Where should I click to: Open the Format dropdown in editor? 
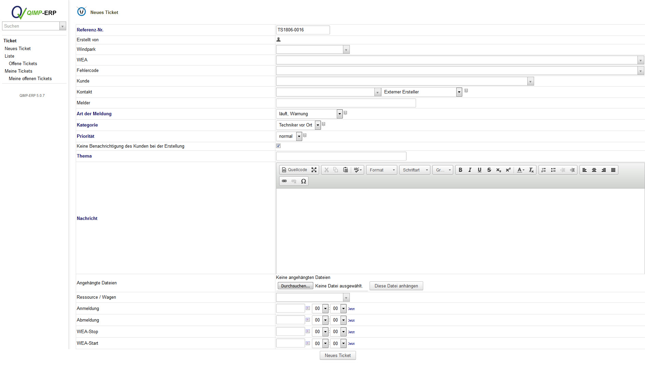382,170
